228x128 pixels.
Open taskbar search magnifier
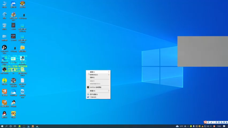6,126
